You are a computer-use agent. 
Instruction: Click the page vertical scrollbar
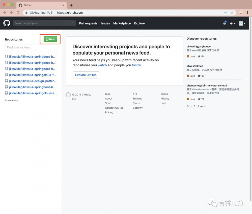tap(250, 109)
